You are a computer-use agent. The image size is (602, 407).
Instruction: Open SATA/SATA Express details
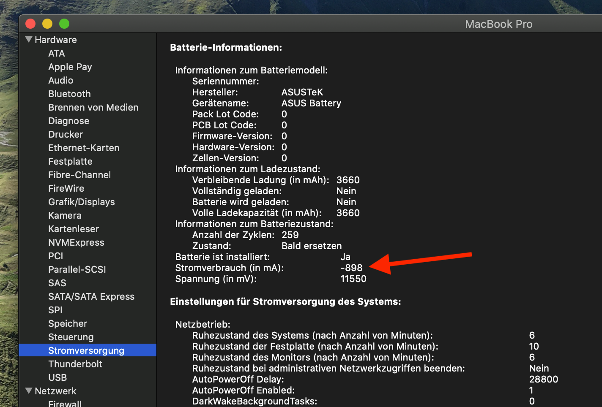click(x=91, y=296)
